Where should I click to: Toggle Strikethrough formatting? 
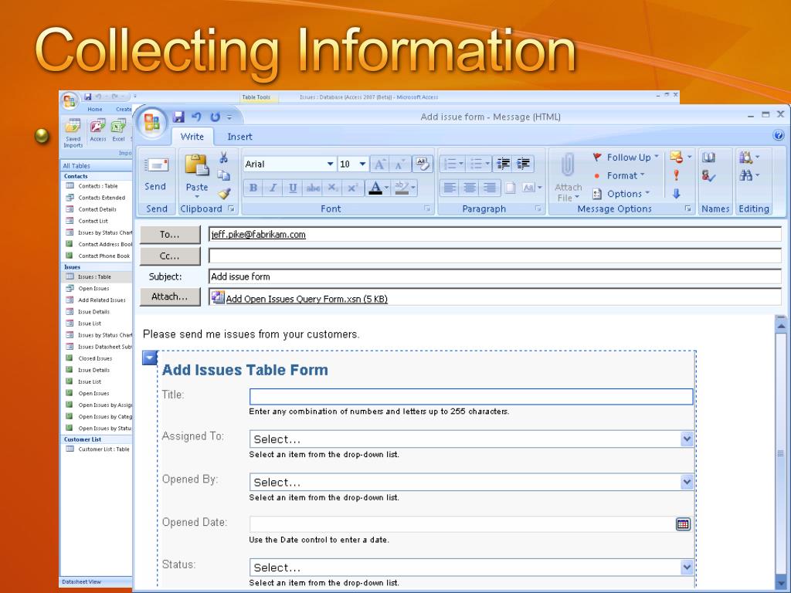pos(313,188)
